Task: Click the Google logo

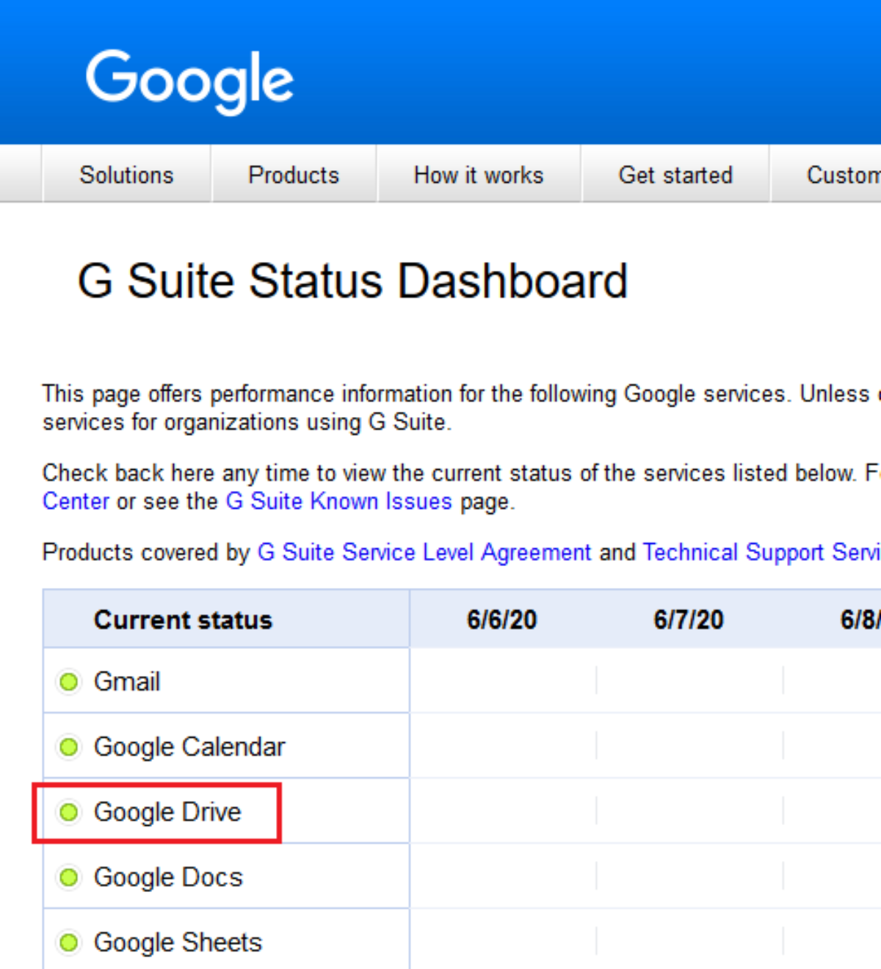Action: coord(189,79)
